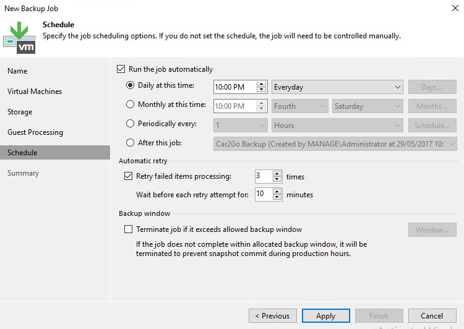The width and height of the screenshot is (464, 329).
Task: Select Periodically every option
Action: point(130,124)
